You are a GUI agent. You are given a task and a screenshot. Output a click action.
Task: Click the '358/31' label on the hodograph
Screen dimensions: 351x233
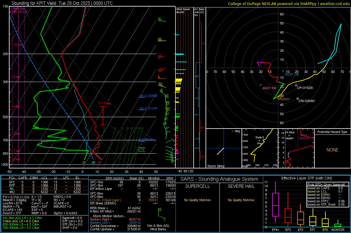(285, 99)
